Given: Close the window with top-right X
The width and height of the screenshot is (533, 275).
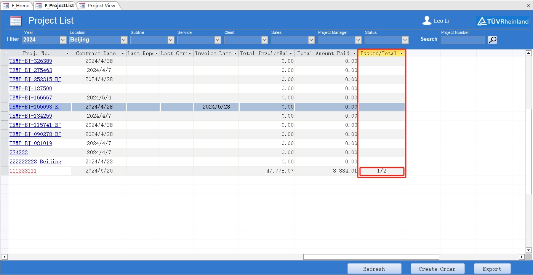Looking at the screenshot, I should tap(529, 5).
